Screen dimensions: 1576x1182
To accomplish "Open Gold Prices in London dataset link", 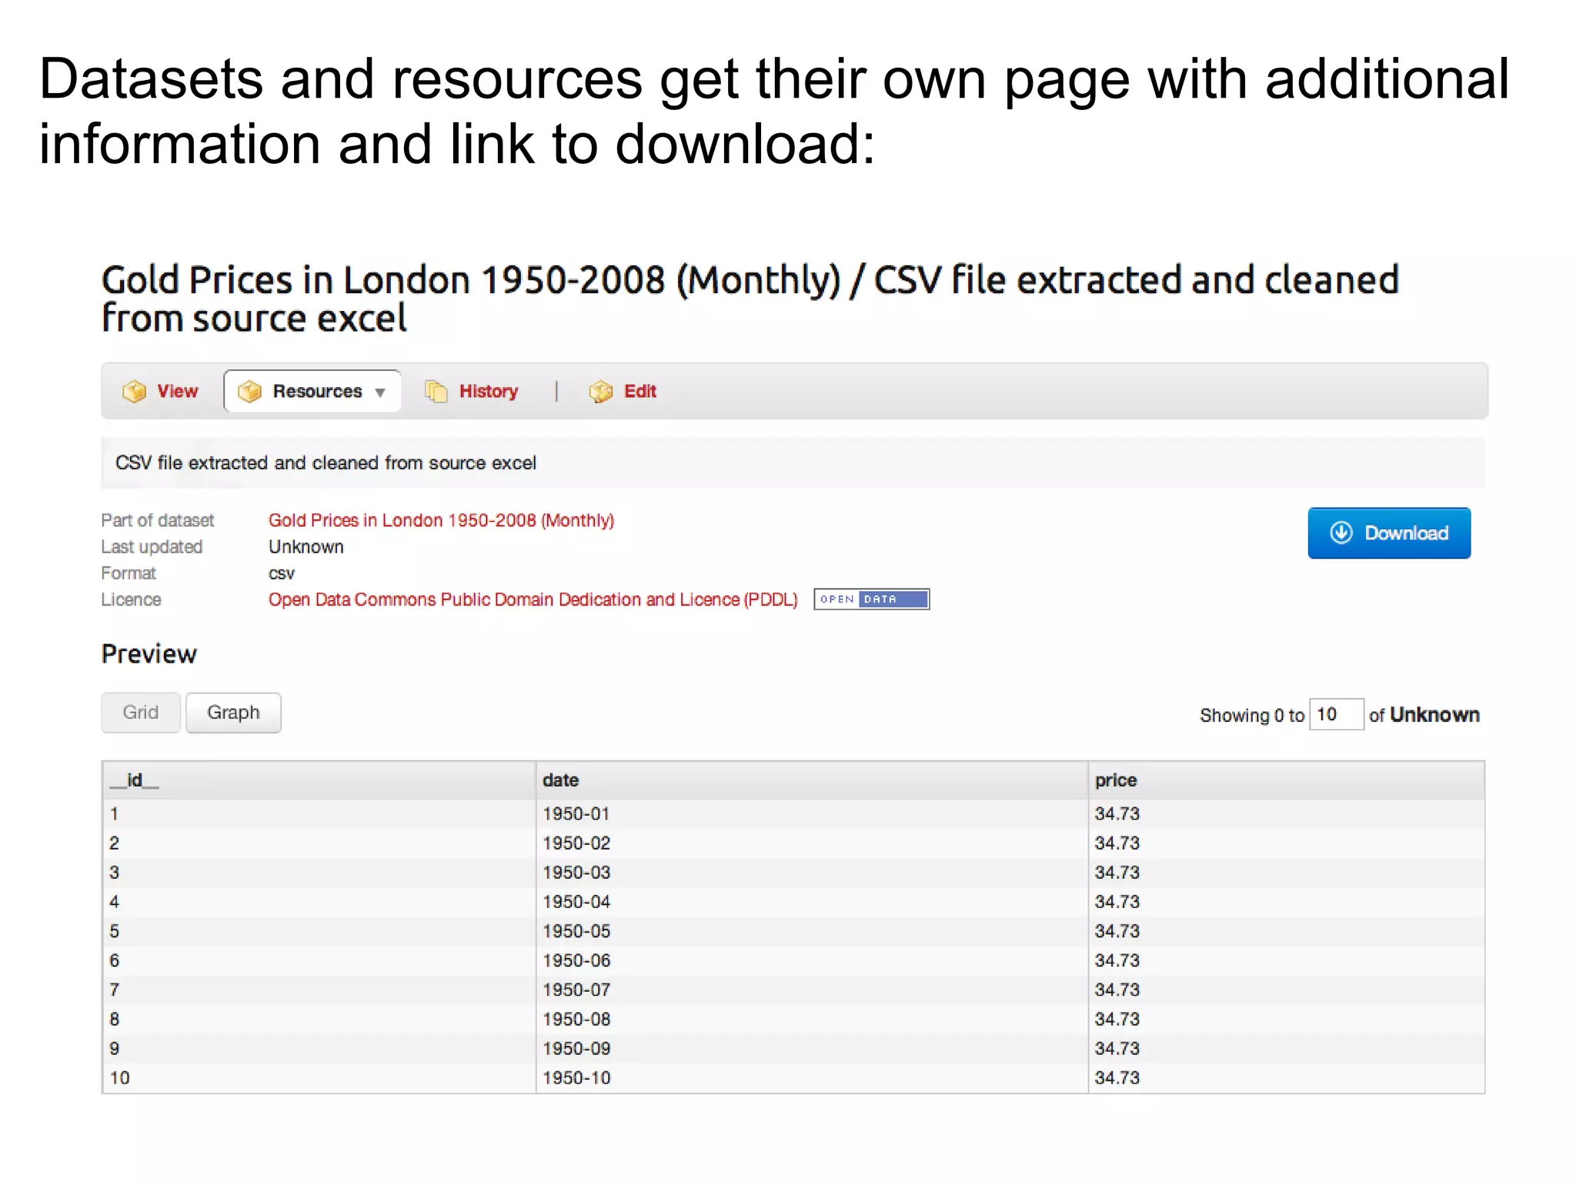I will point(441,520).
